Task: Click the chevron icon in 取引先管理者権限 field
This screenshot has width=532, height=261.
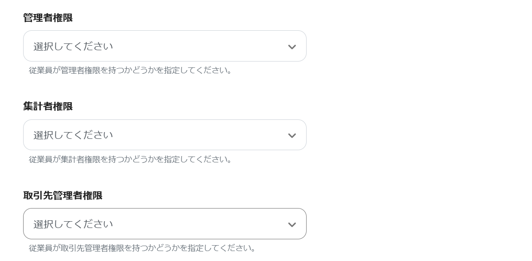Action: point(292,224)
